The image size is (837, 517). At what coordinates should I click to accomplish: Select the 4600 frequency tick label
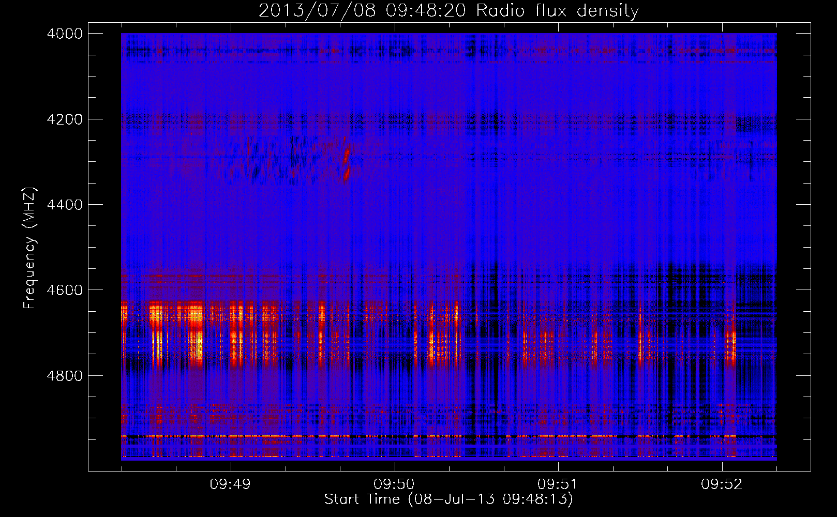point(65,290)
